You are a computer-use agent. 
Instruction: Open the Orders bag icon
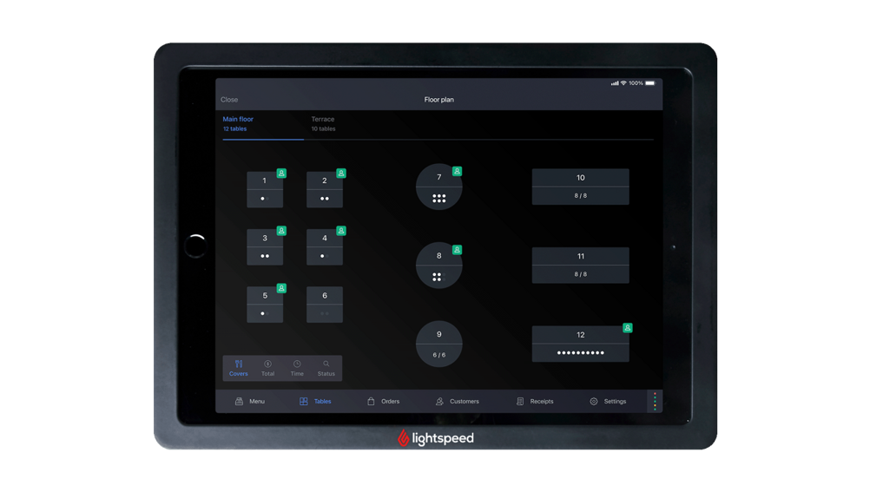pos(371,402)
